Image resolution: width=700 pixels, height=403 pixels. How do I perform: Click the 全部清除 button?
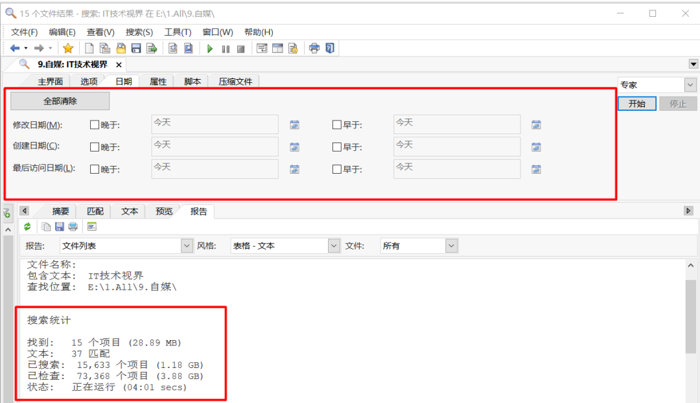point(60,101)
